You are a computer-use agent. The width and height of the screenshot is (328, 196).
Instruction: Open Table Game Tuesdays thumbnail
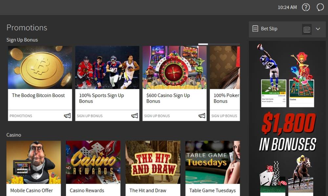[x=213, y=162]
